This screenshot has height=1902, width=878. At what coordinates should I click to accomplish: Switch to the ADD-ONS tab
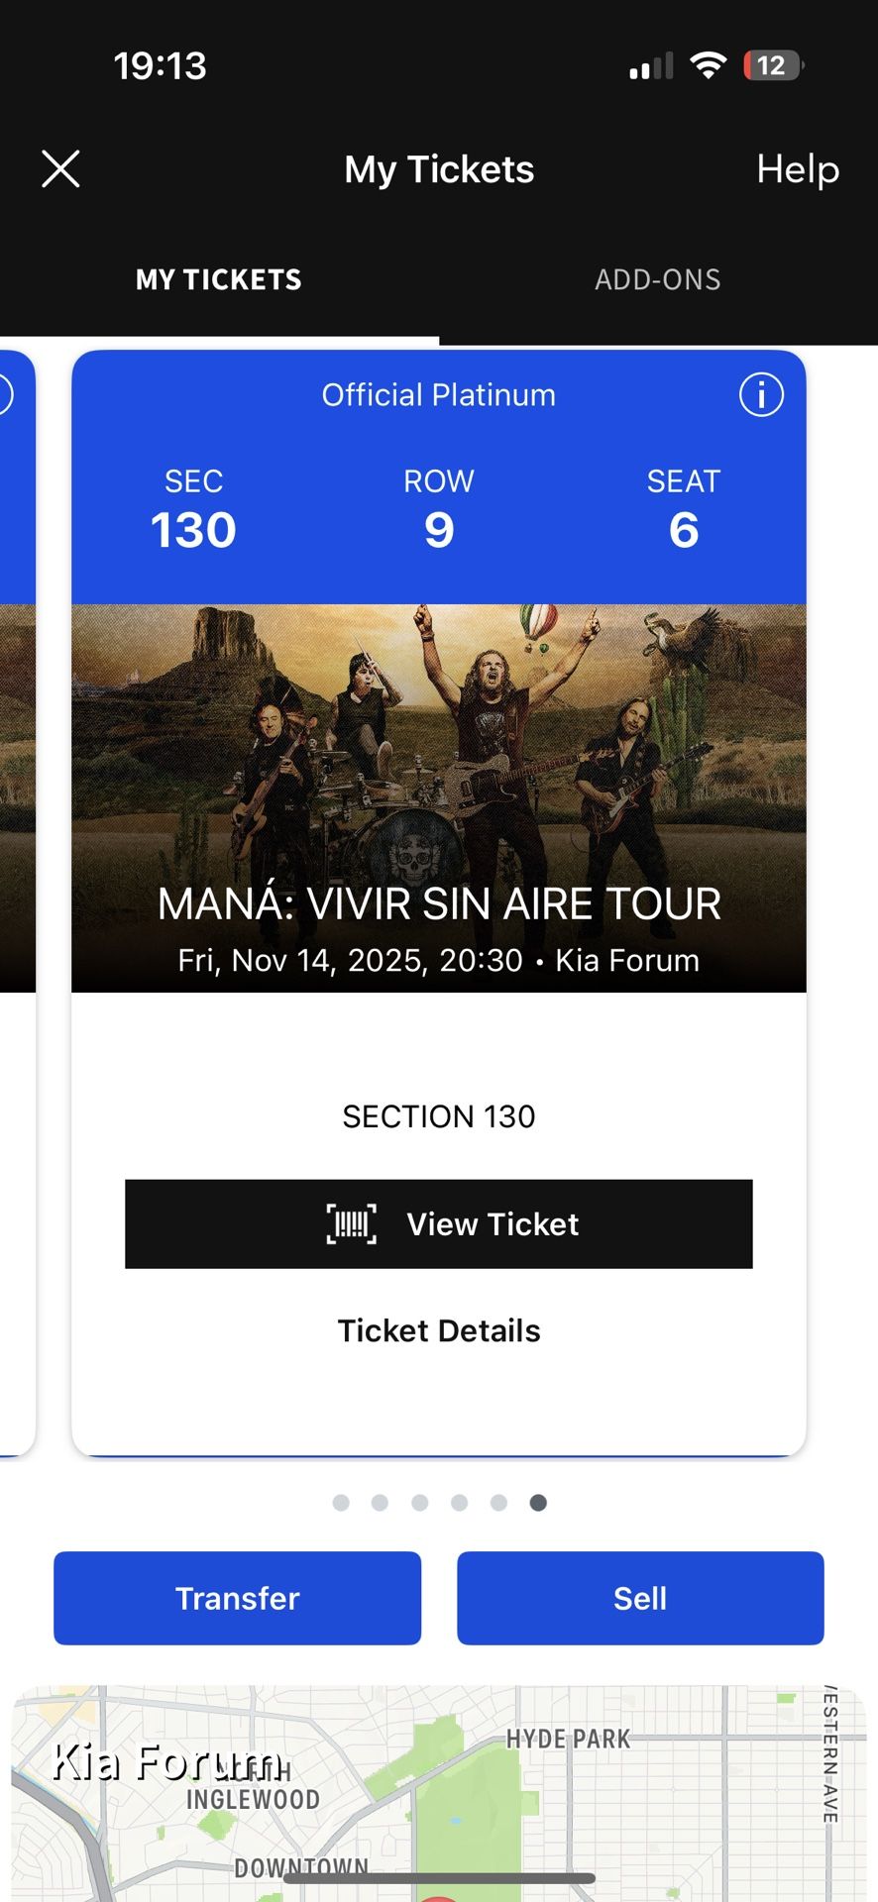click(x=657, y=279)
